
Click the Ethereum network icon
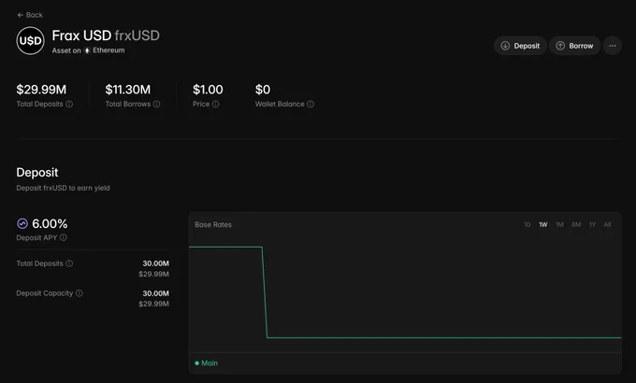(x=87, y=50)
